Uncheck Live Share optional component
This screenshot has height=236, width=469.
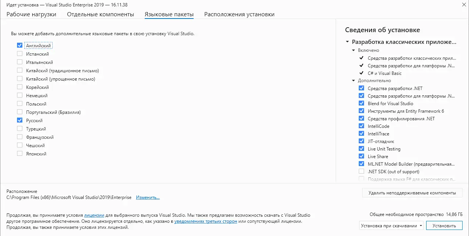pos(361,157)
